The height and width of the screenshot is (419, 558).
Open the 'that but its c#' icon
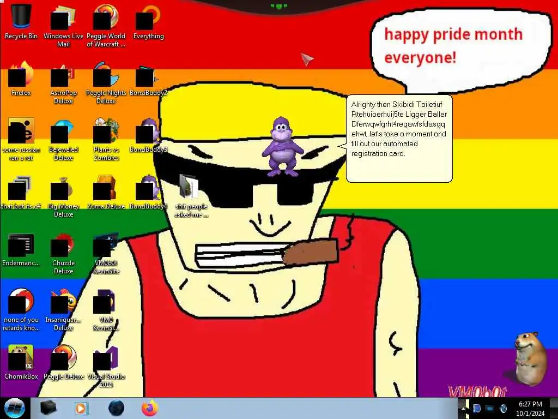21,191
